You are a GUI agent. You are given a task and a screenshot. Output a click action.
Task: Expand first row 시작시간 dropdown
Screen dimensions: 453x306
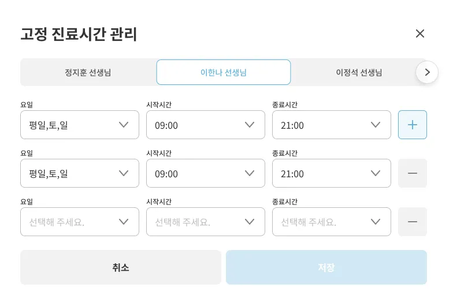coord(205,125)
